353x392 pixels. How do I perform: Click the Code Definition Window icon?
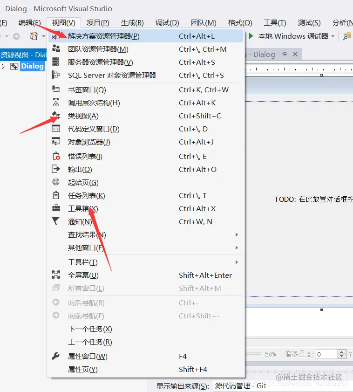coord(56,129)
